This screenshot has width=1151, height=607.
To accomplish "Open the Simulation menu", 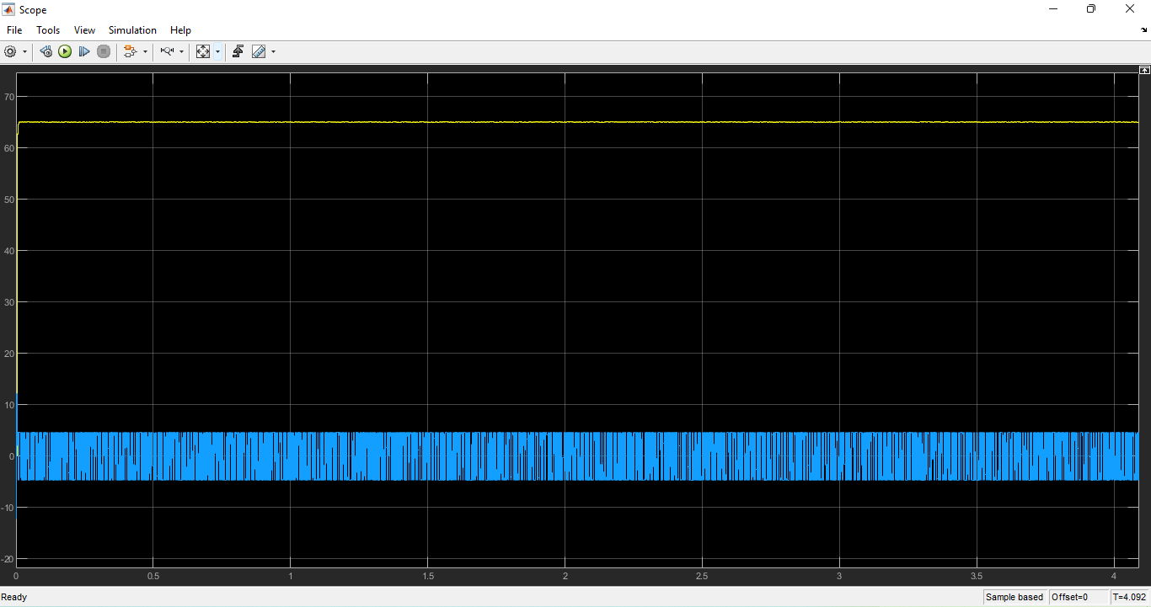I will coord(132,30).
